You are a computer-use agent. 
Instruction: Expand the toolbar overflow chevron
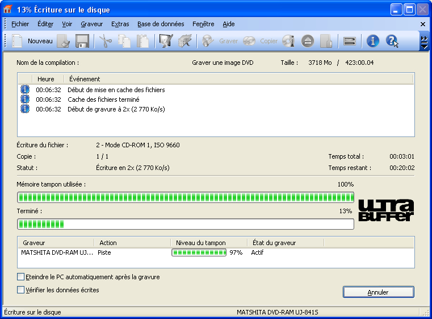click(423, 41)
